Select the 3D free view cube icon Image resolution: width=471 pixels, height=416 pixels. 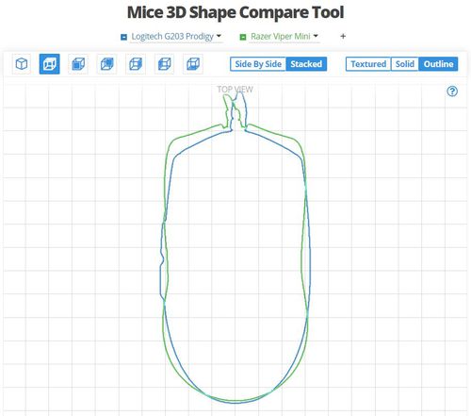point(22,64)
